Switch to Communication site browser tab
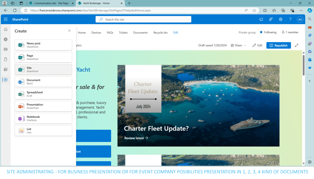Viewport: 314px width, 179px height. (x=50, y=3)
